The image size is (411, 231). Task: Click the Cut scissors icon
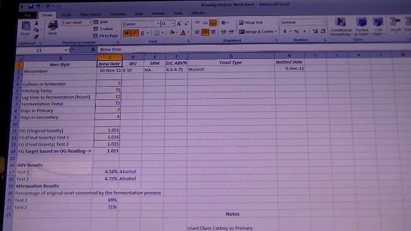click(37, 23)
